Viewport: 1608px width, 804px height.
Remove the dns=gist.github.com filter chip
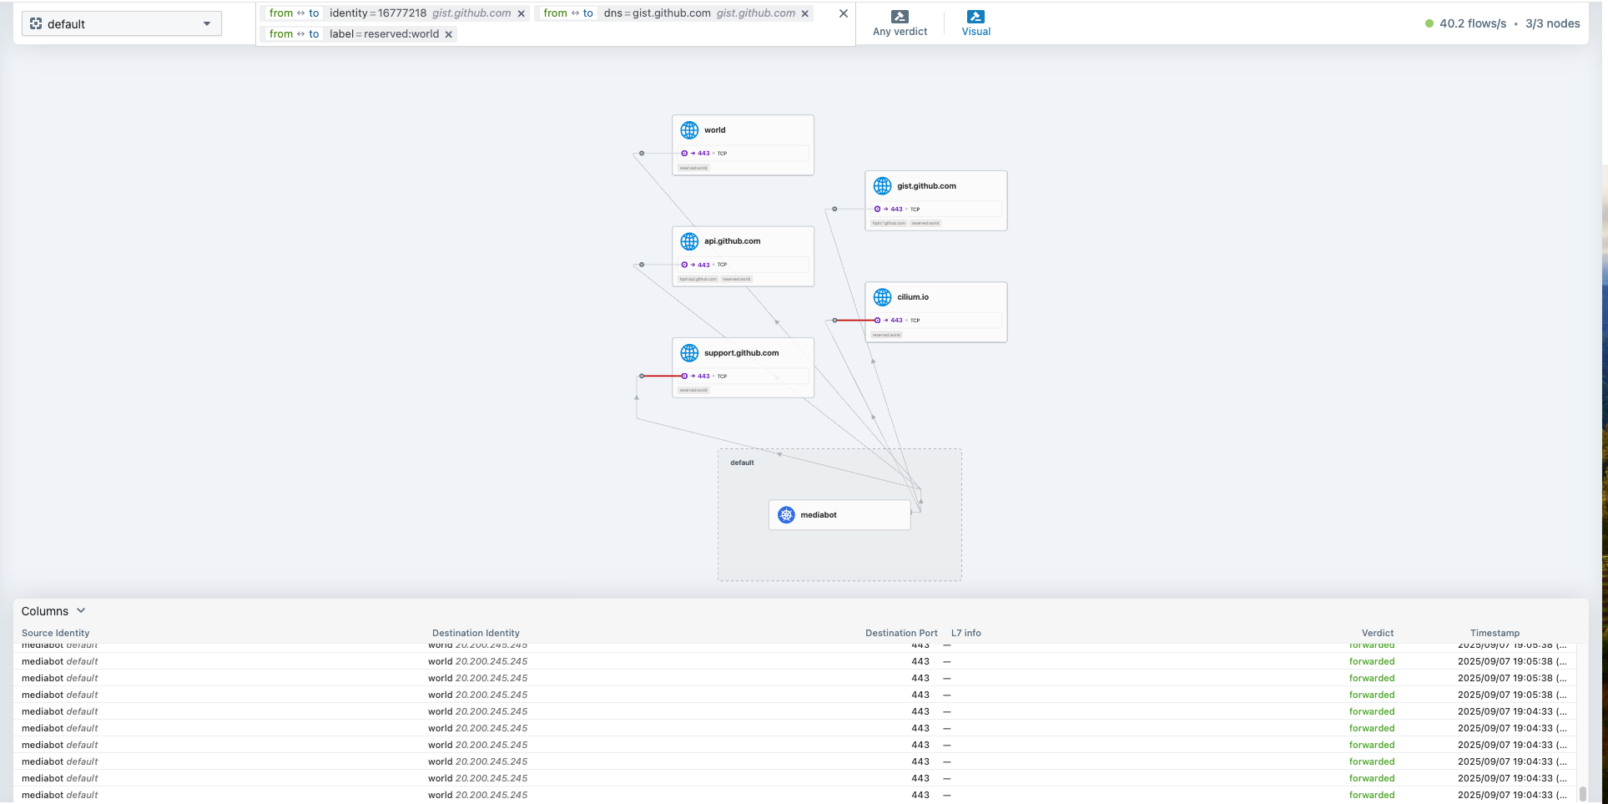(x=805, y=13)
